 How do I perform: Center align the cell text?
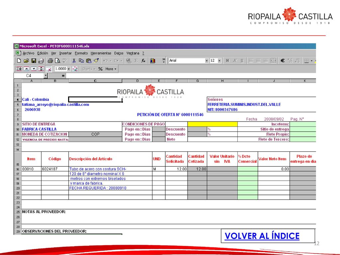tap(258, 61)
